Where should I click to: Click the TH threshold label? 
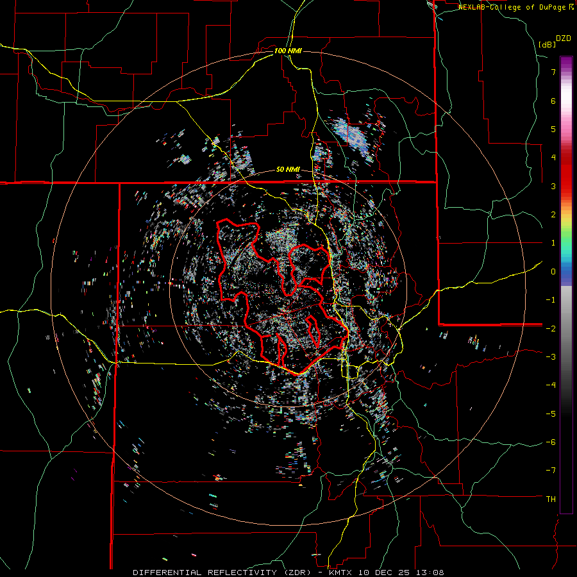pos(551,499)
